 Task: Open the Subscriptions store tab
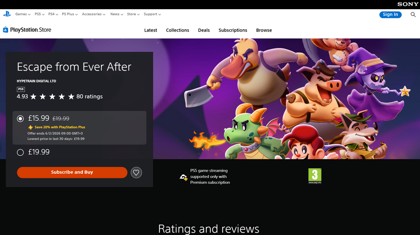pyautogui.click(x=233, y=30)
